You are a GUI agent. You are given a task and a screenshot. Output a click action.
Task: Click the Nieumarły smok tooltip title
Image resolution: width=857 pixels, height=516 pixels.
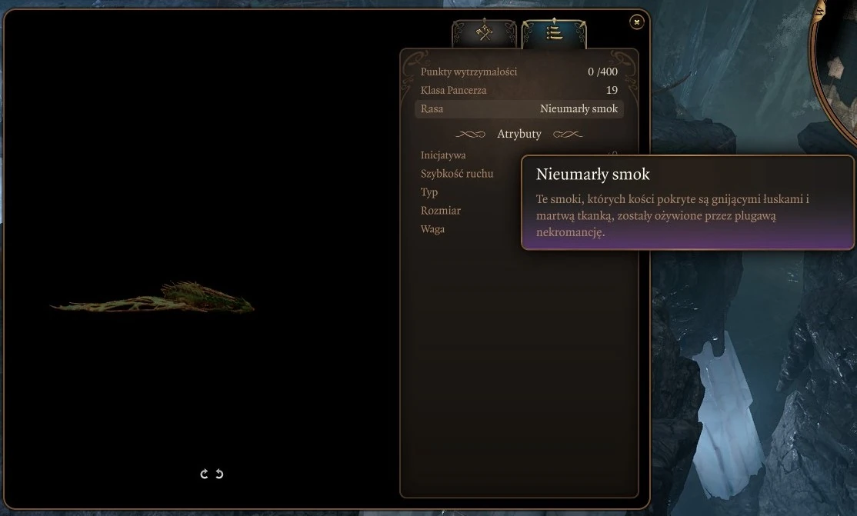(593, 174)
